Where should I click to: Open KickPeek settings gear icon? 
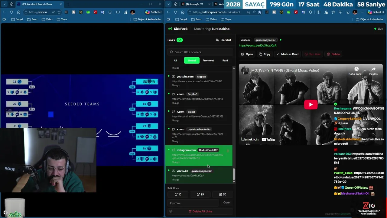pos(171,211)
